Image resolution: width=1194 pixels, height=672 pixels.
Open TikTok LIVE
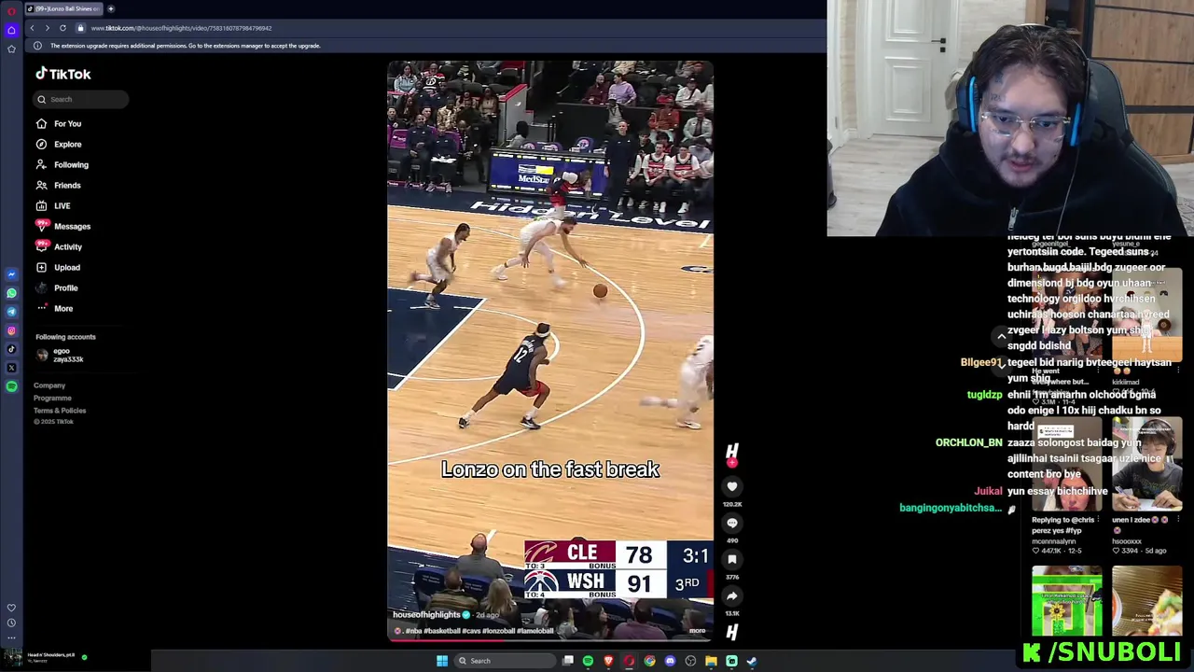pyautogui.click(x=53, y=205)
